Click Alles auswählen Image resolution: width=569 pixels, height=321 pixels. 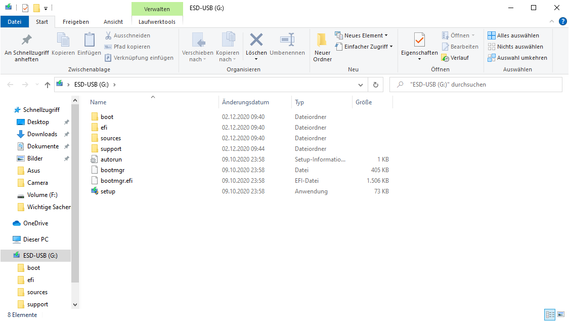[x=513, y=35]
